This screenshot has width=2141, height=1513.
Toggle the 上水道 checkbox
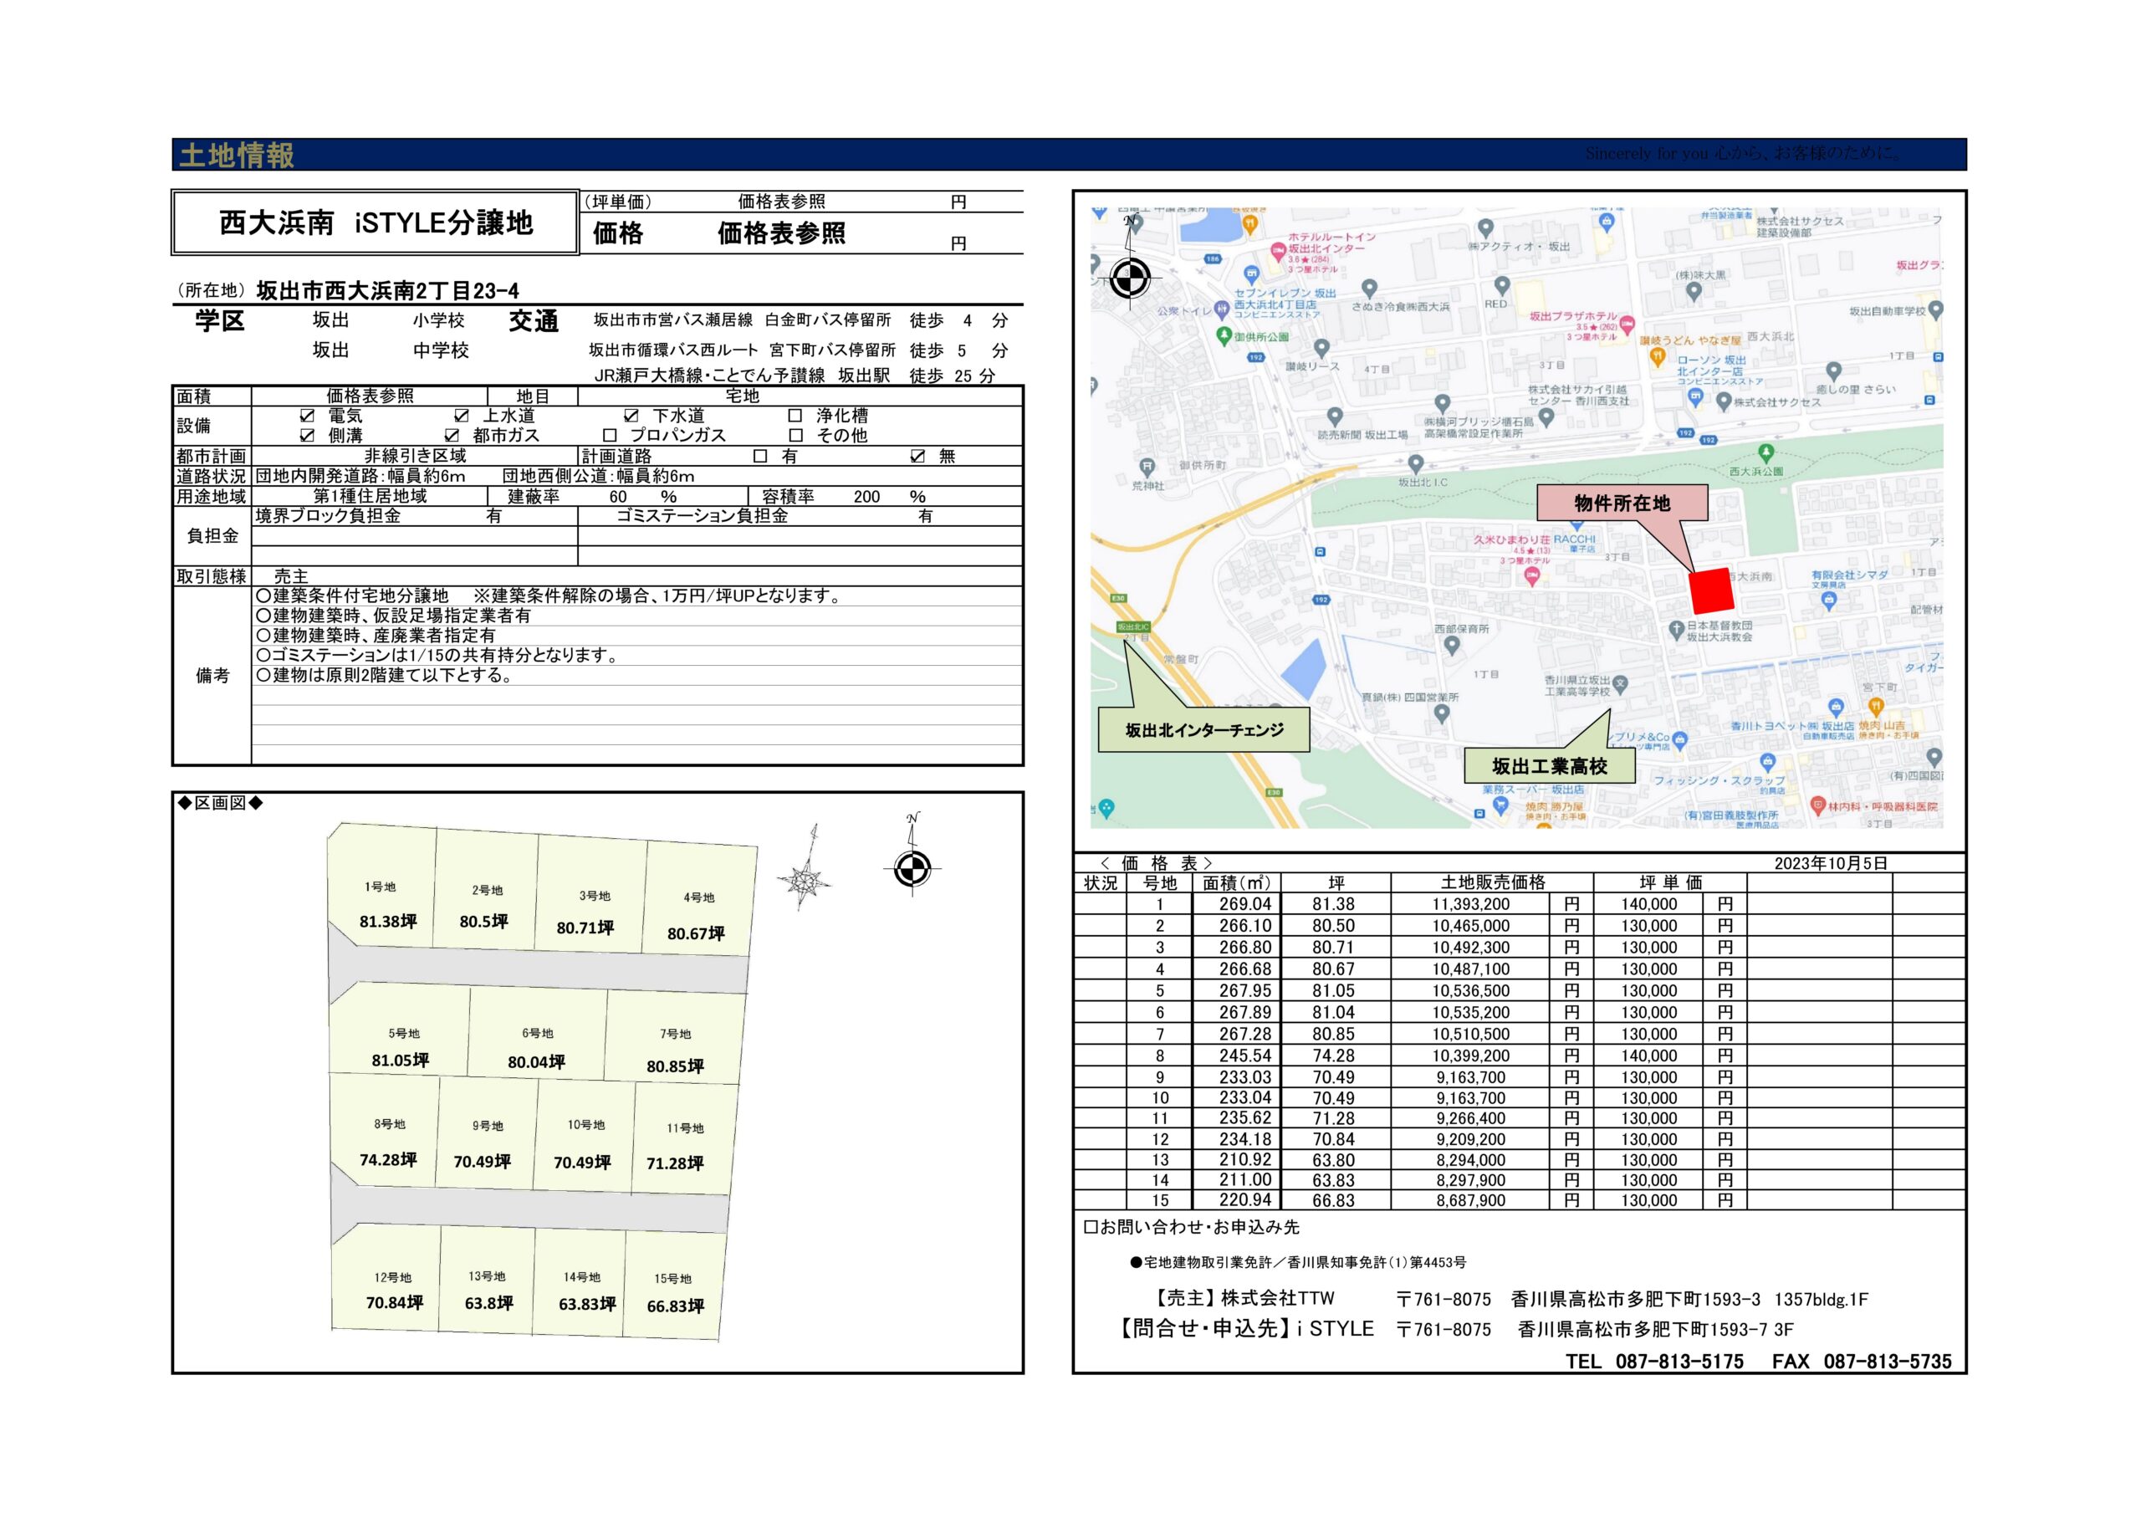461,416
